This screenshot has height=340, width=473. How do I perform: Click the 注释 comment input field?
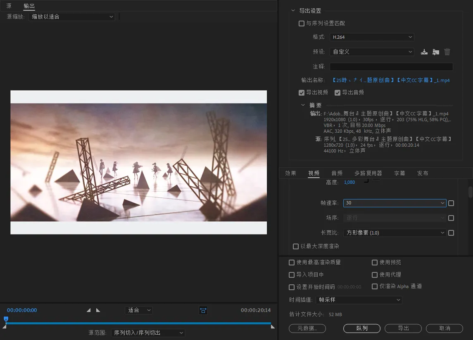391,66
